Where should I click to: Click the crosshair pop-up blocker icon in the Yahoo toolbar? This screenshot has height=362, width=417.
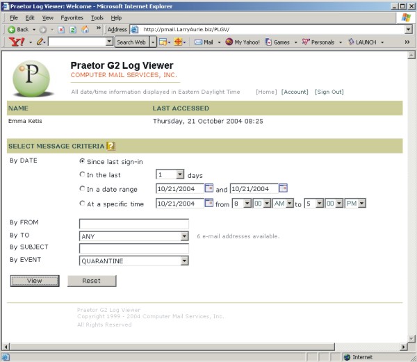point(178,42)
